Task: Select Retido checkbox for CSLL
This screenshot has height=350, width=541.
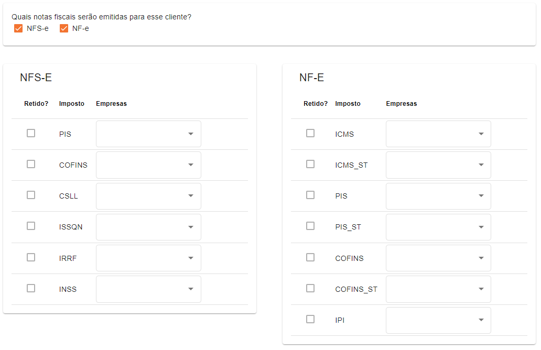Action: 31,195
